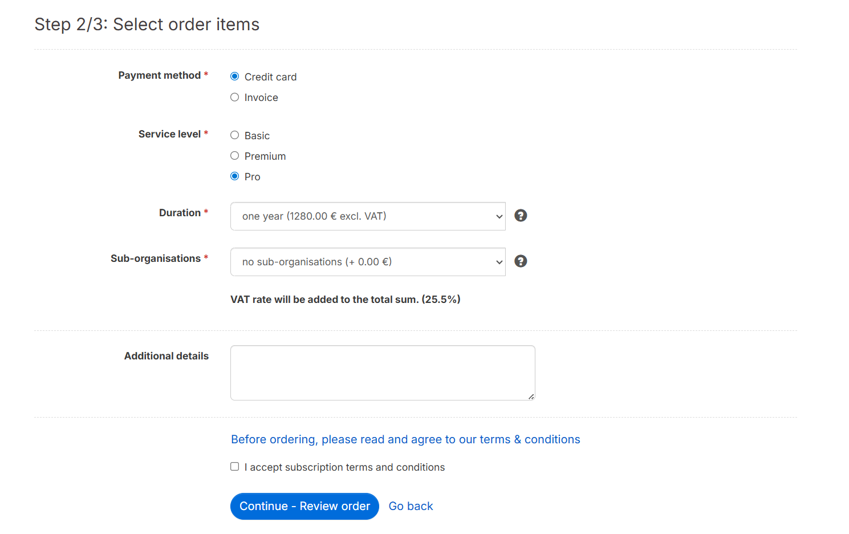Click the Additional details resize handle

[x=531, y=397]
